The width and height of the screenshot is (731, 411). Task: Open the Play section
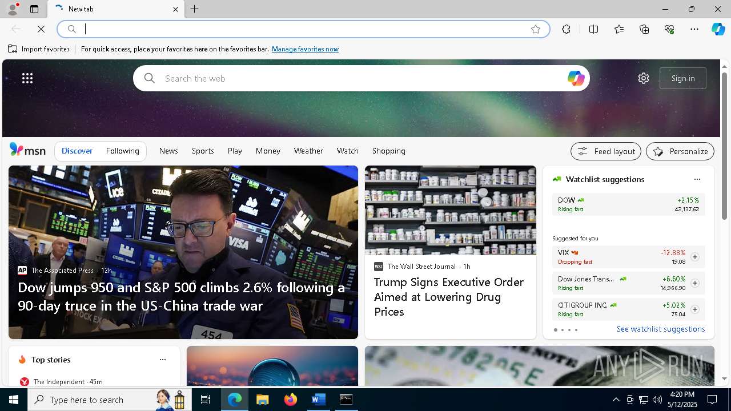[x=235, y=151]
